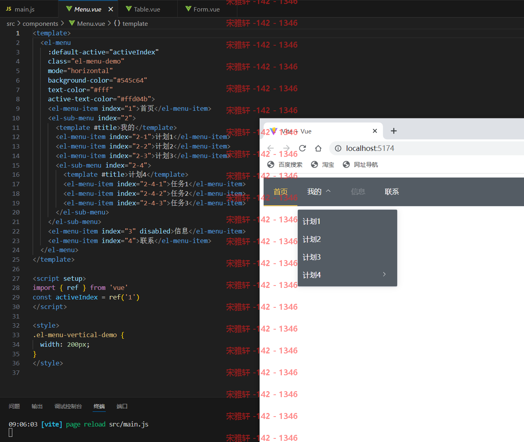Open the 问题 panel tab
The image size is (524, 442).
coord(14,406)
